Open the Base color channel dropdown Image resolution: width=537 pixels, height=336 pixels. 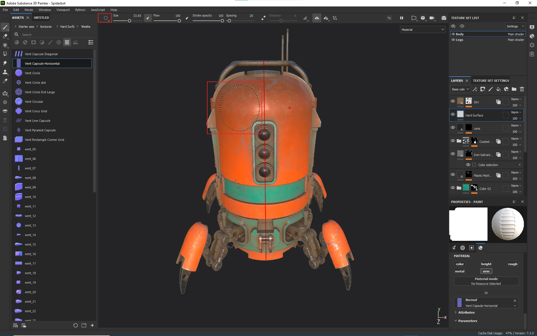(x=460, y=89)
